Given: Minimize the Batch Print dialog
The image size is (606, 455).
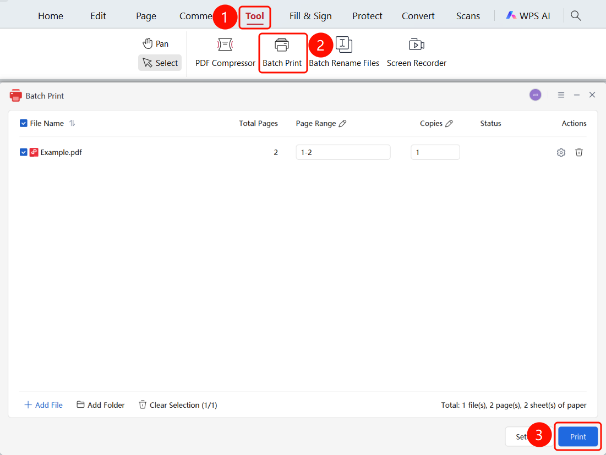Looking at the screenshot, I should (x=577, y=95).
